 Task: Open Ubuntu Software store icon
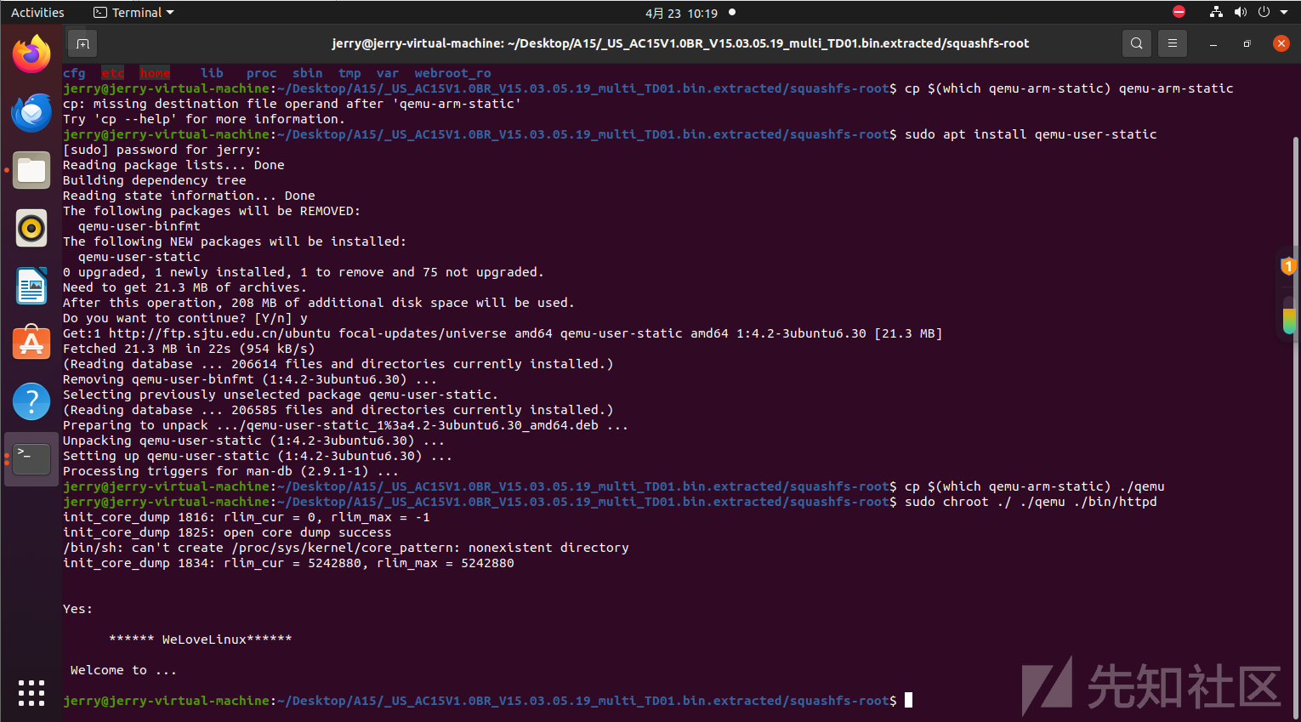[x=31, y=344]
